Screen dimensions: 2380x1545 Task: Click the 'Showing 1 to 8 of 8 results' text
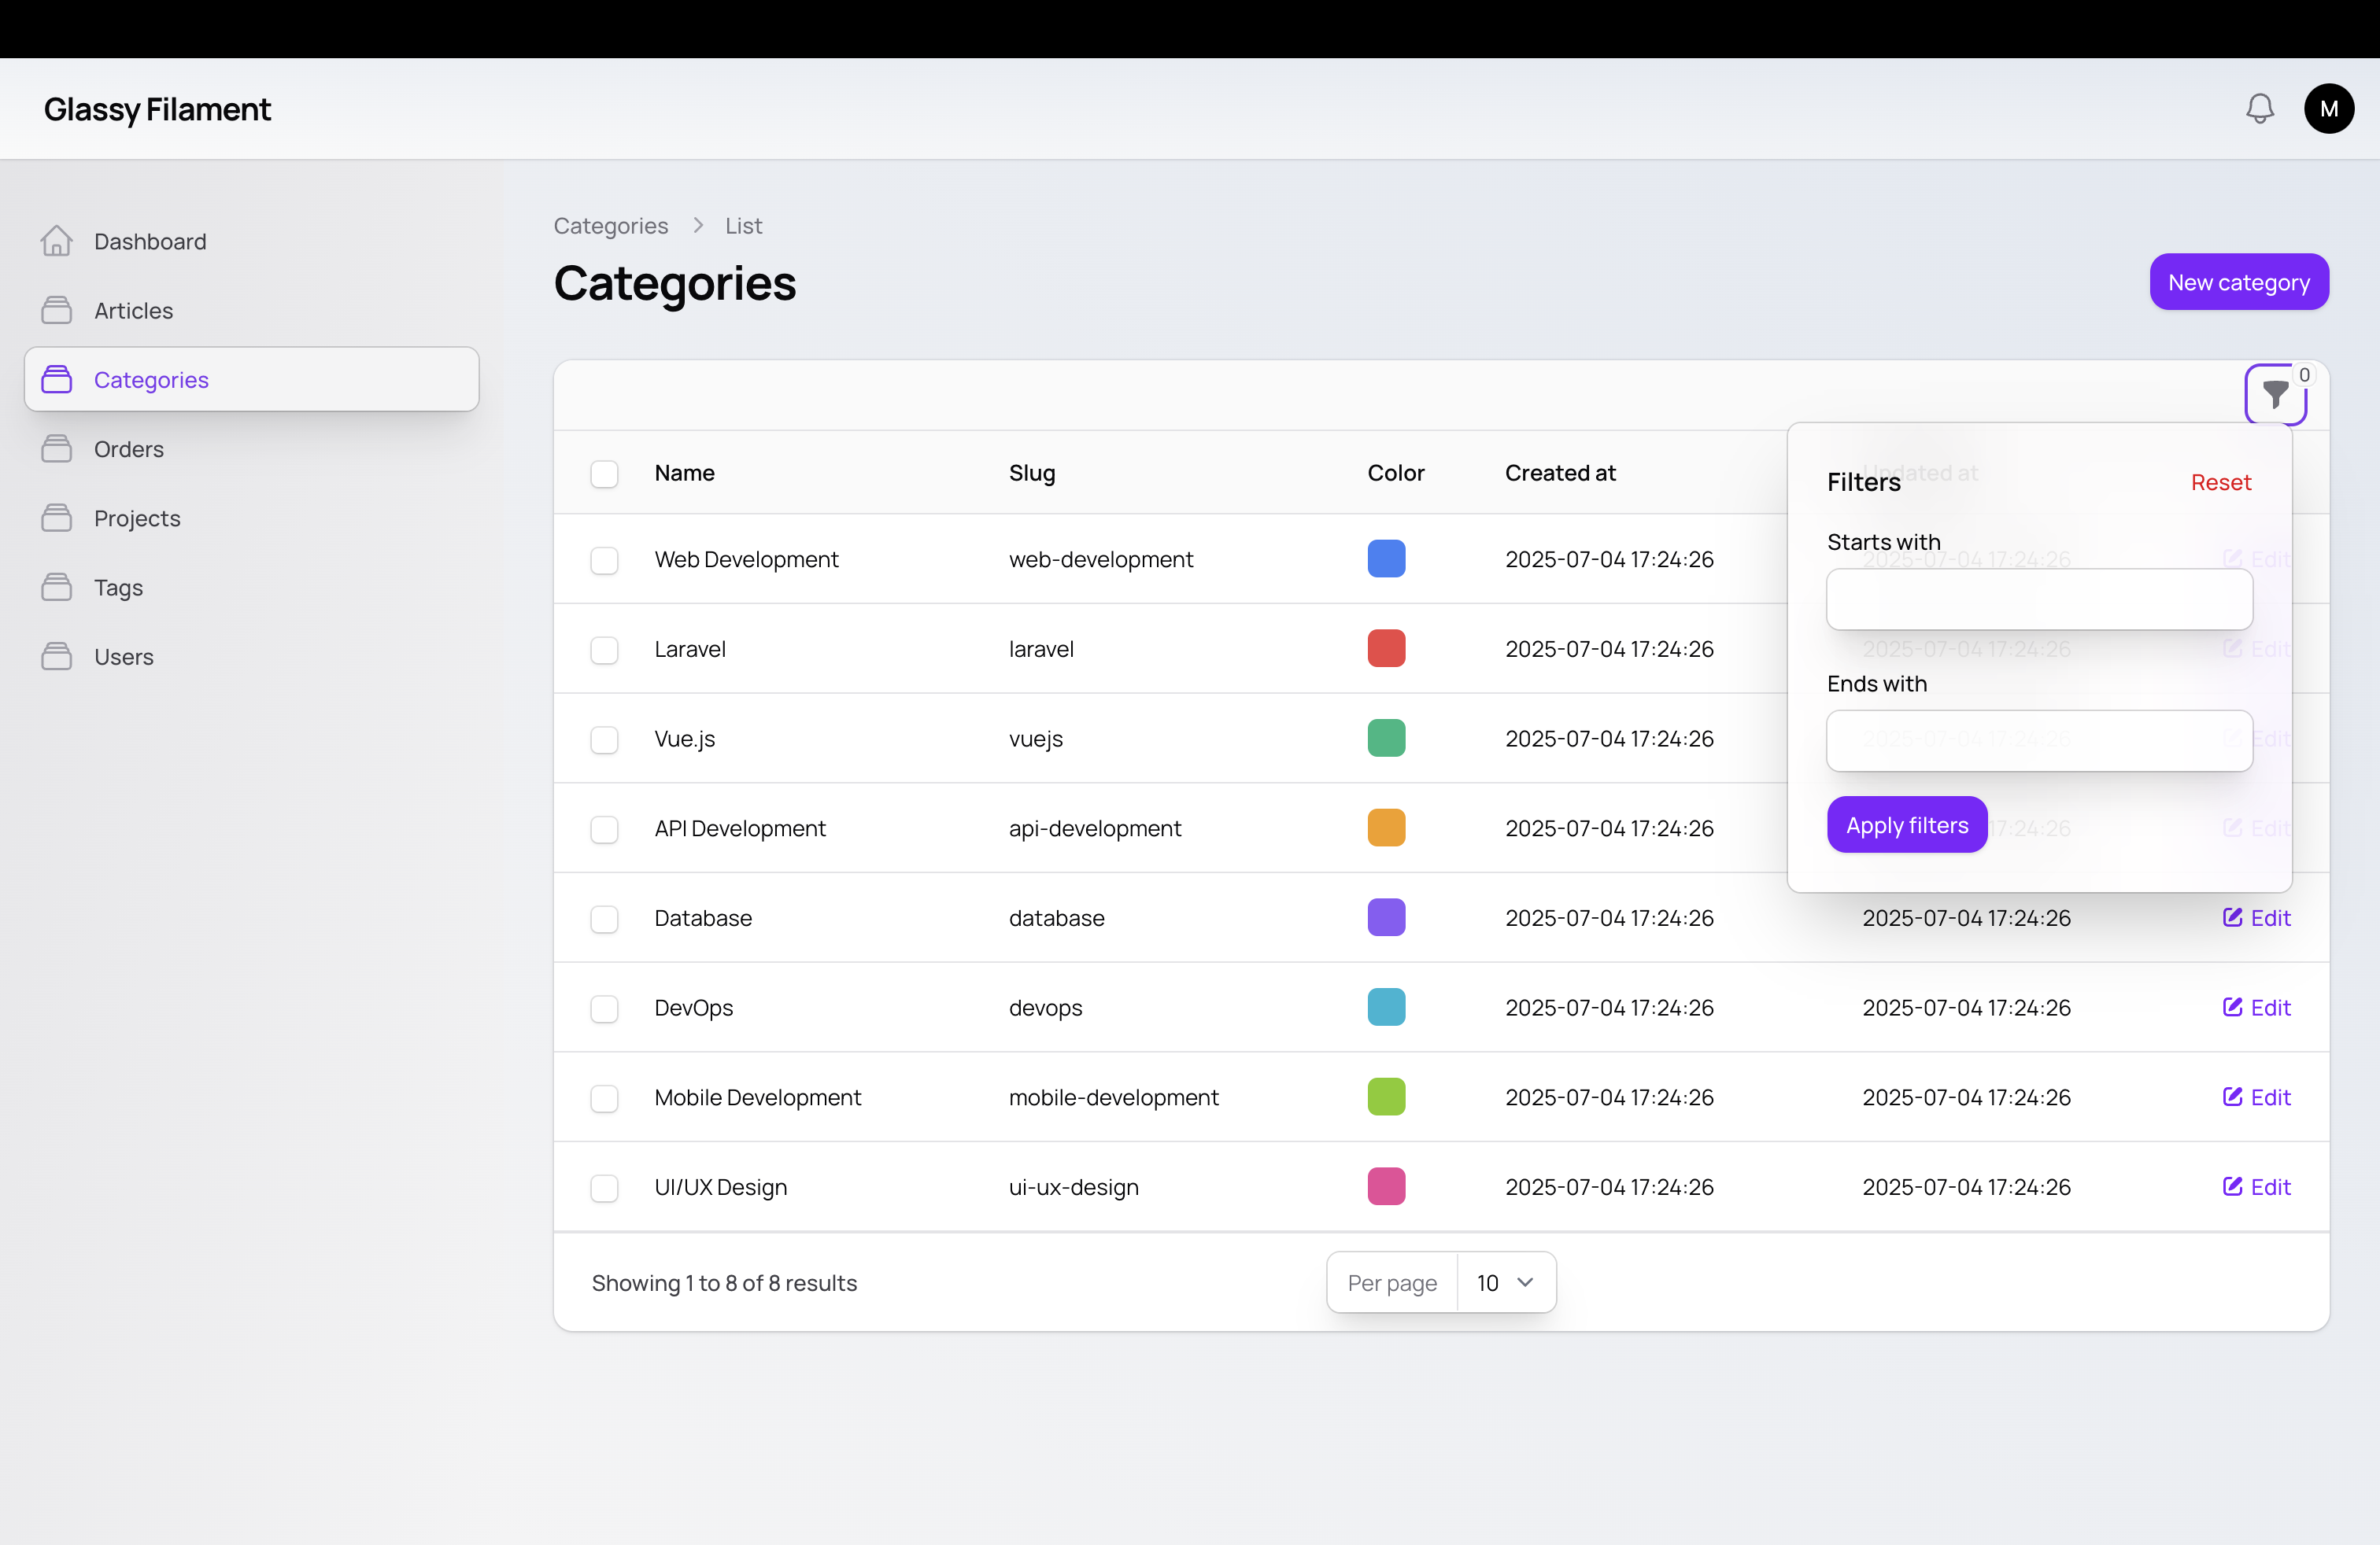click(x=724, y=1282)
